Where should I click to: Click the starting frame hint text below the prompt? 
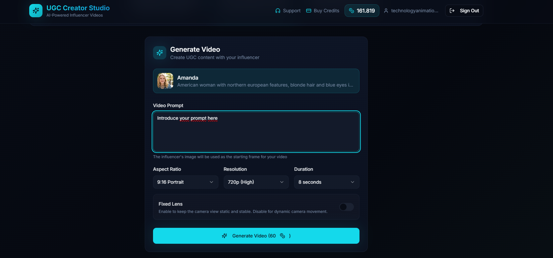(220, 157)
